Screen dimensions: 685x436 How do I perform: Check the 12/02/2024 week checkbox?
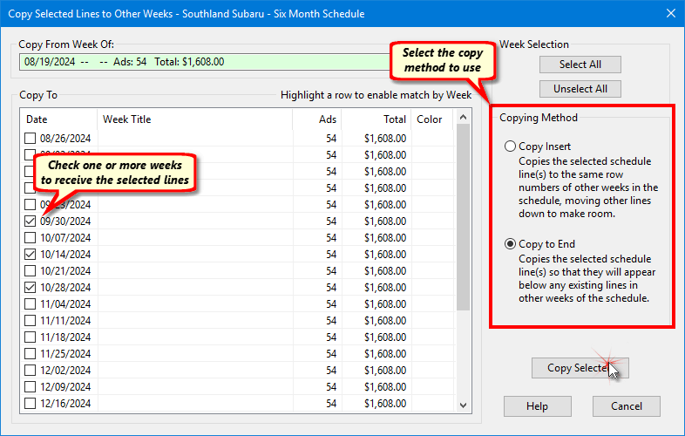pos(30,371)
